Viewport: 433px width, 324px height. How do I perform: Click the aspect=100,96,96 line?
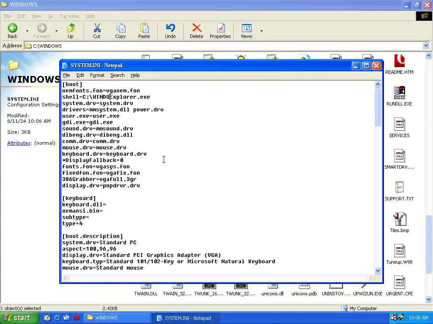pyautogui.click(x=89, y=249)
